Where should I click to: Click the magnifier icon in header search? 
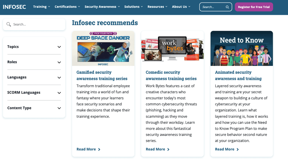(x=227, y=7)
